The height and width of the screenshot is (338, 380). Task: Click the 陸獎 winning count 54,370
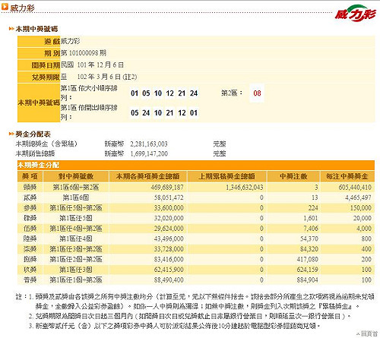pyautogui.click(x=309, y=238)
